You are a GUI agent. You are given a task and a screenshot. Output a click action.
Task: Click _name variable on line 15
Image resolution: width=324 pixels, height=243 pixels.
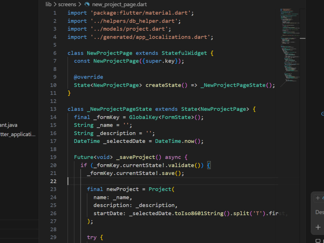[x=105, y=125]
